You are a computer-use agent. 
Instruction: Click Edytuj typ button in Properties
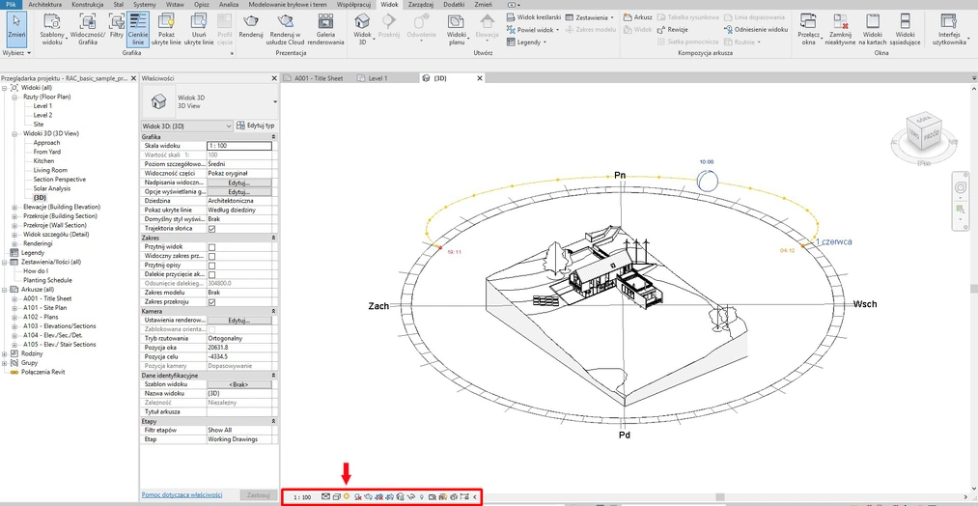[x=256, y=126]
